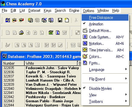Open the Help menu
The height and width of the screenshot is (107, 132).
point(116,10)
